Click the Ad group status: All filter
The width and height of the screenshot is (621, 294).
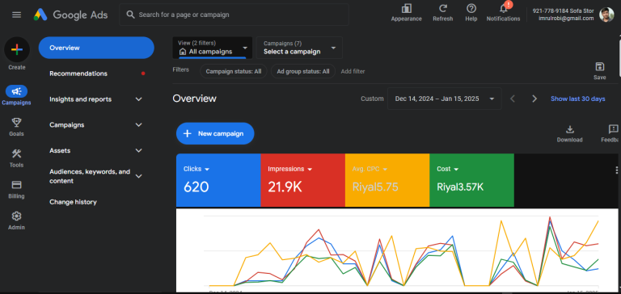303,72
